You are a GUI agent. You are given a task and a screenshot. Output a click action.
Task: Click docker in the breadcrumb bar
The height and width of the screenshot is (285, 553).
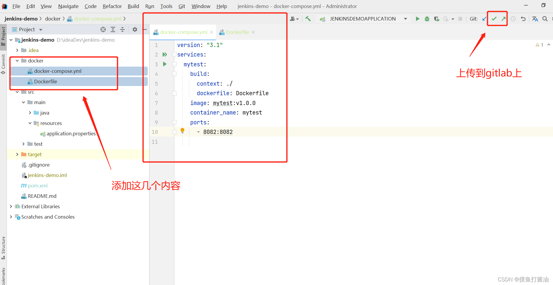tap(53, 19)
